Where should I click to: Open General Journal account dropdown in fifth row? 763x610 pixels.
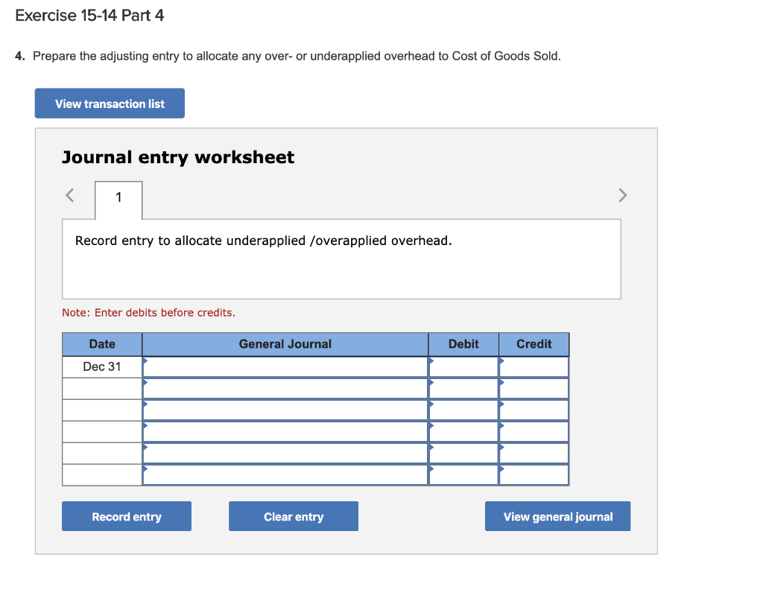pos(285,453)
